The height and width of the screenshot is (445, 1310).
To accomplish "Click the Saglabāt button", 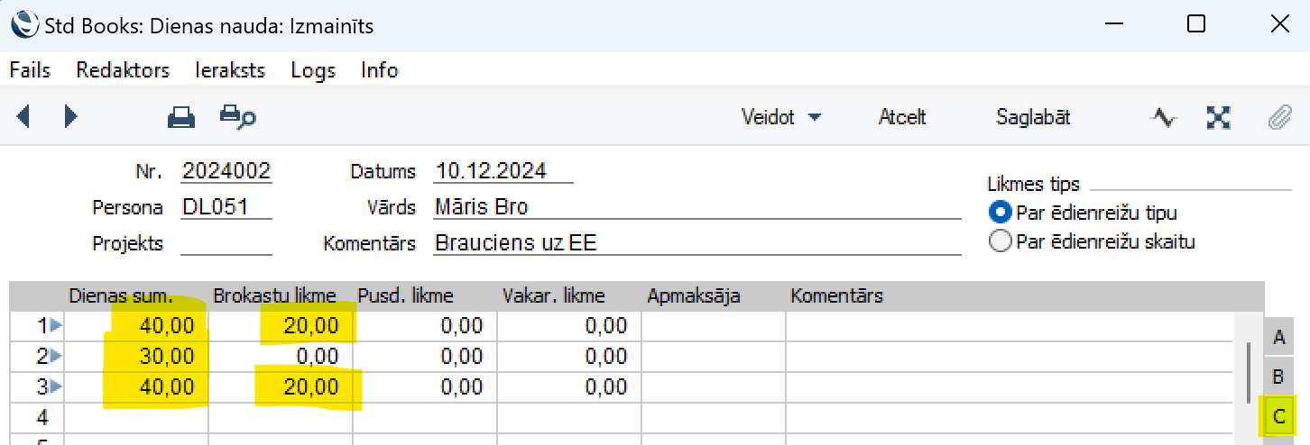I will [x=1033, y=117].
